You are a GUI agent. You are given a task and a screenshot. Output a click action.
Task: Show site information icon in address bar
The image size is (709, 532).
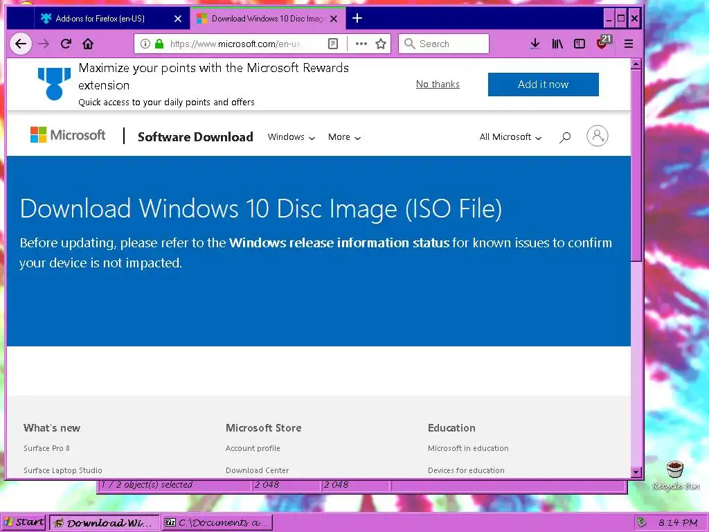[145, 44]
